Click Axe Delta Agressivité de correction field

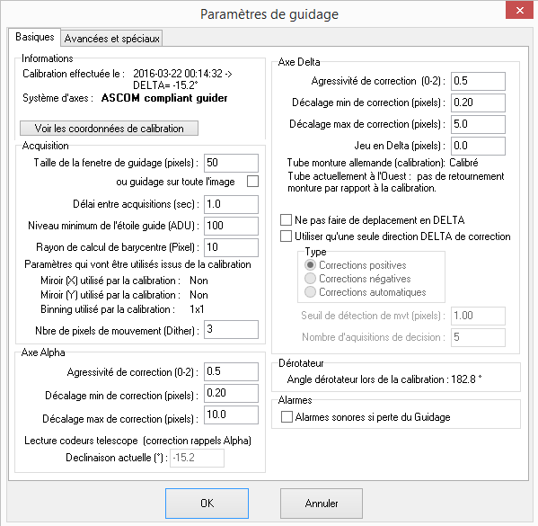(x=478, y=81)
